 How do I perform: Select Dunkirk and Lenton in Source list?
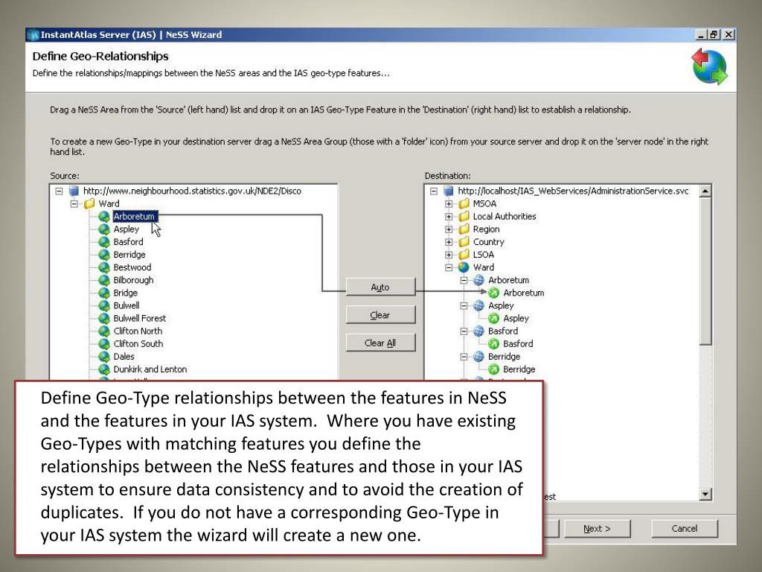[150, 369]
